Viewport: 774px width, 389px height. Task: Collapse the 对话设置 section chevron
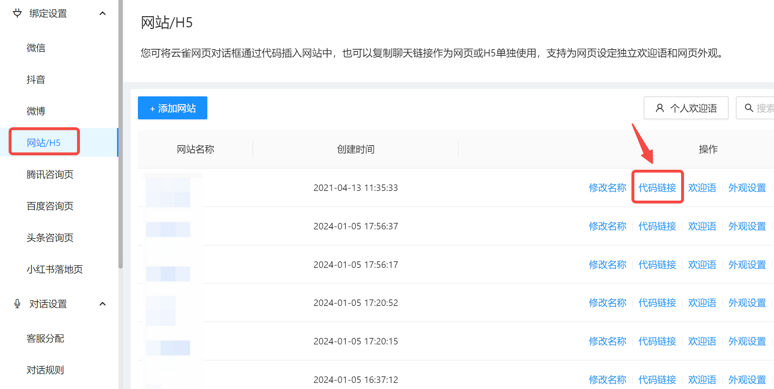point(103,304)
